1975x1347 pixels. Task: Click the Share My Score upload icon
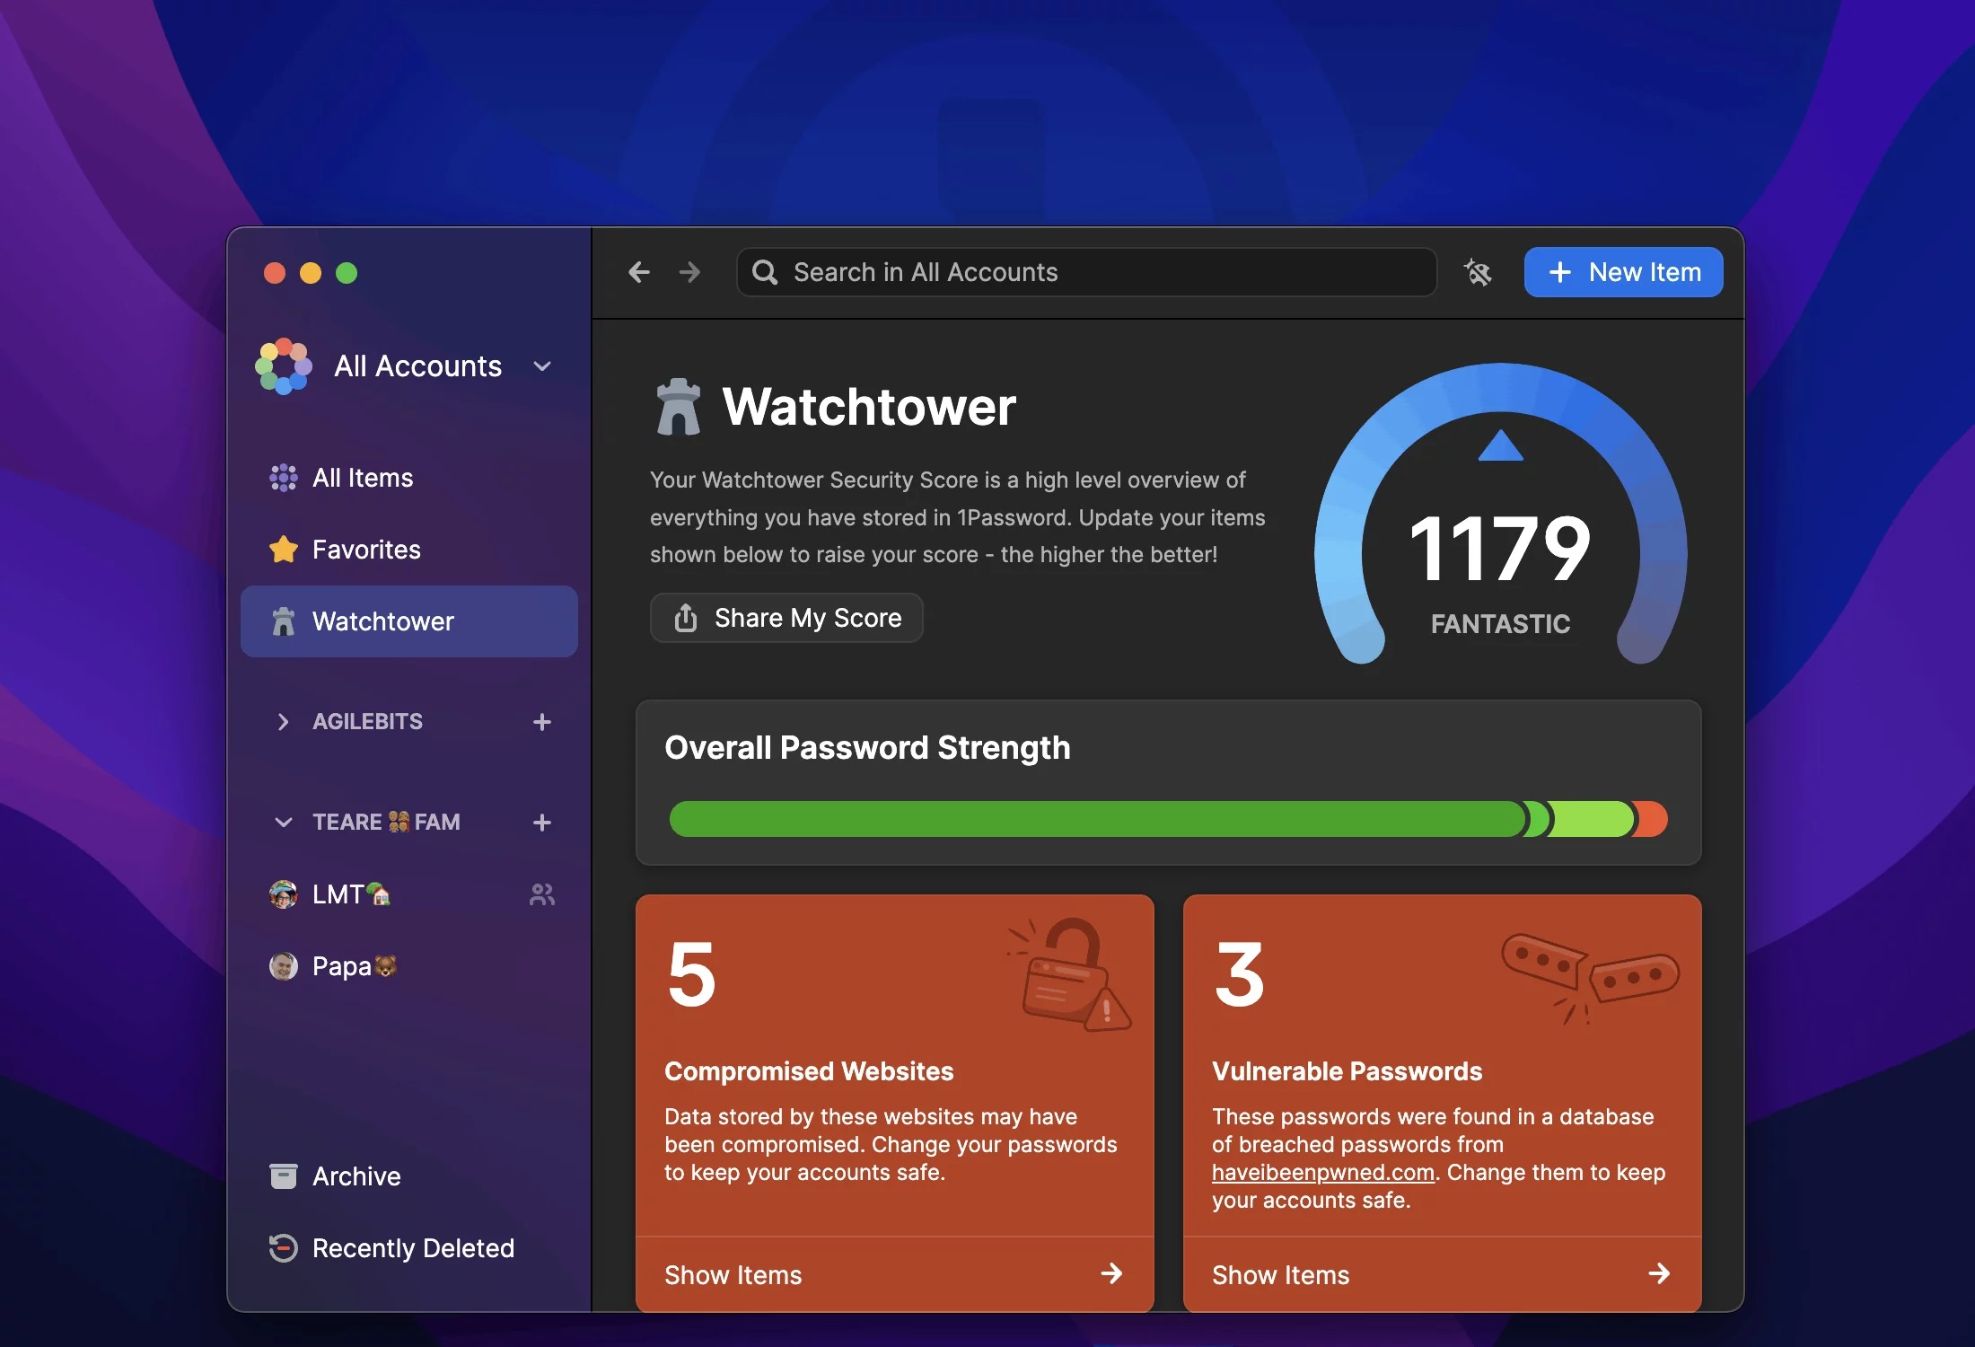684,616
